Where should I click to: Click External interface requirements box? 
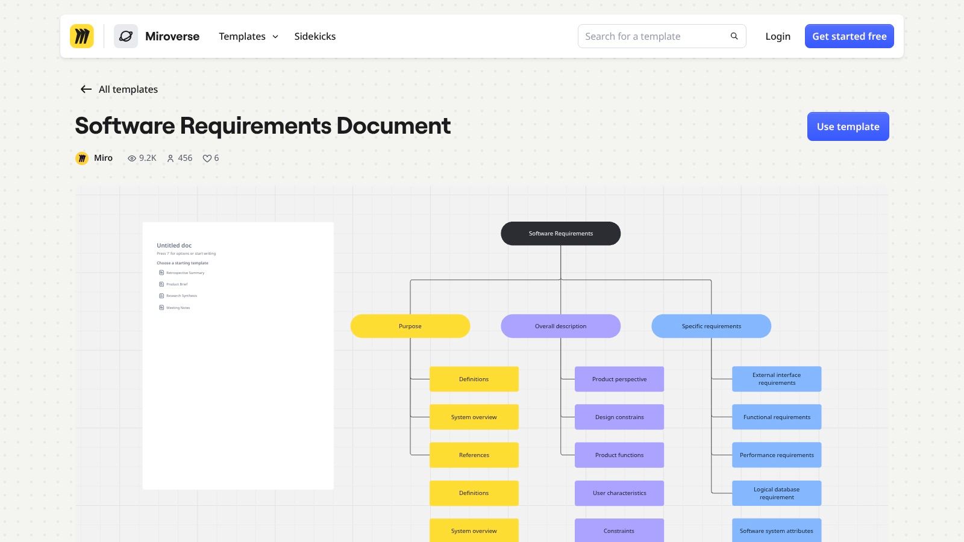tap(777, 379)
